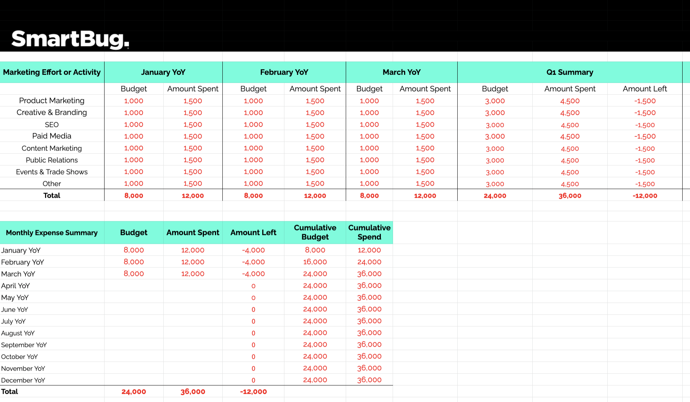This screenshot has height=402, width=690.
Task: Select the February YoY header cell
Action: (284, 72)
